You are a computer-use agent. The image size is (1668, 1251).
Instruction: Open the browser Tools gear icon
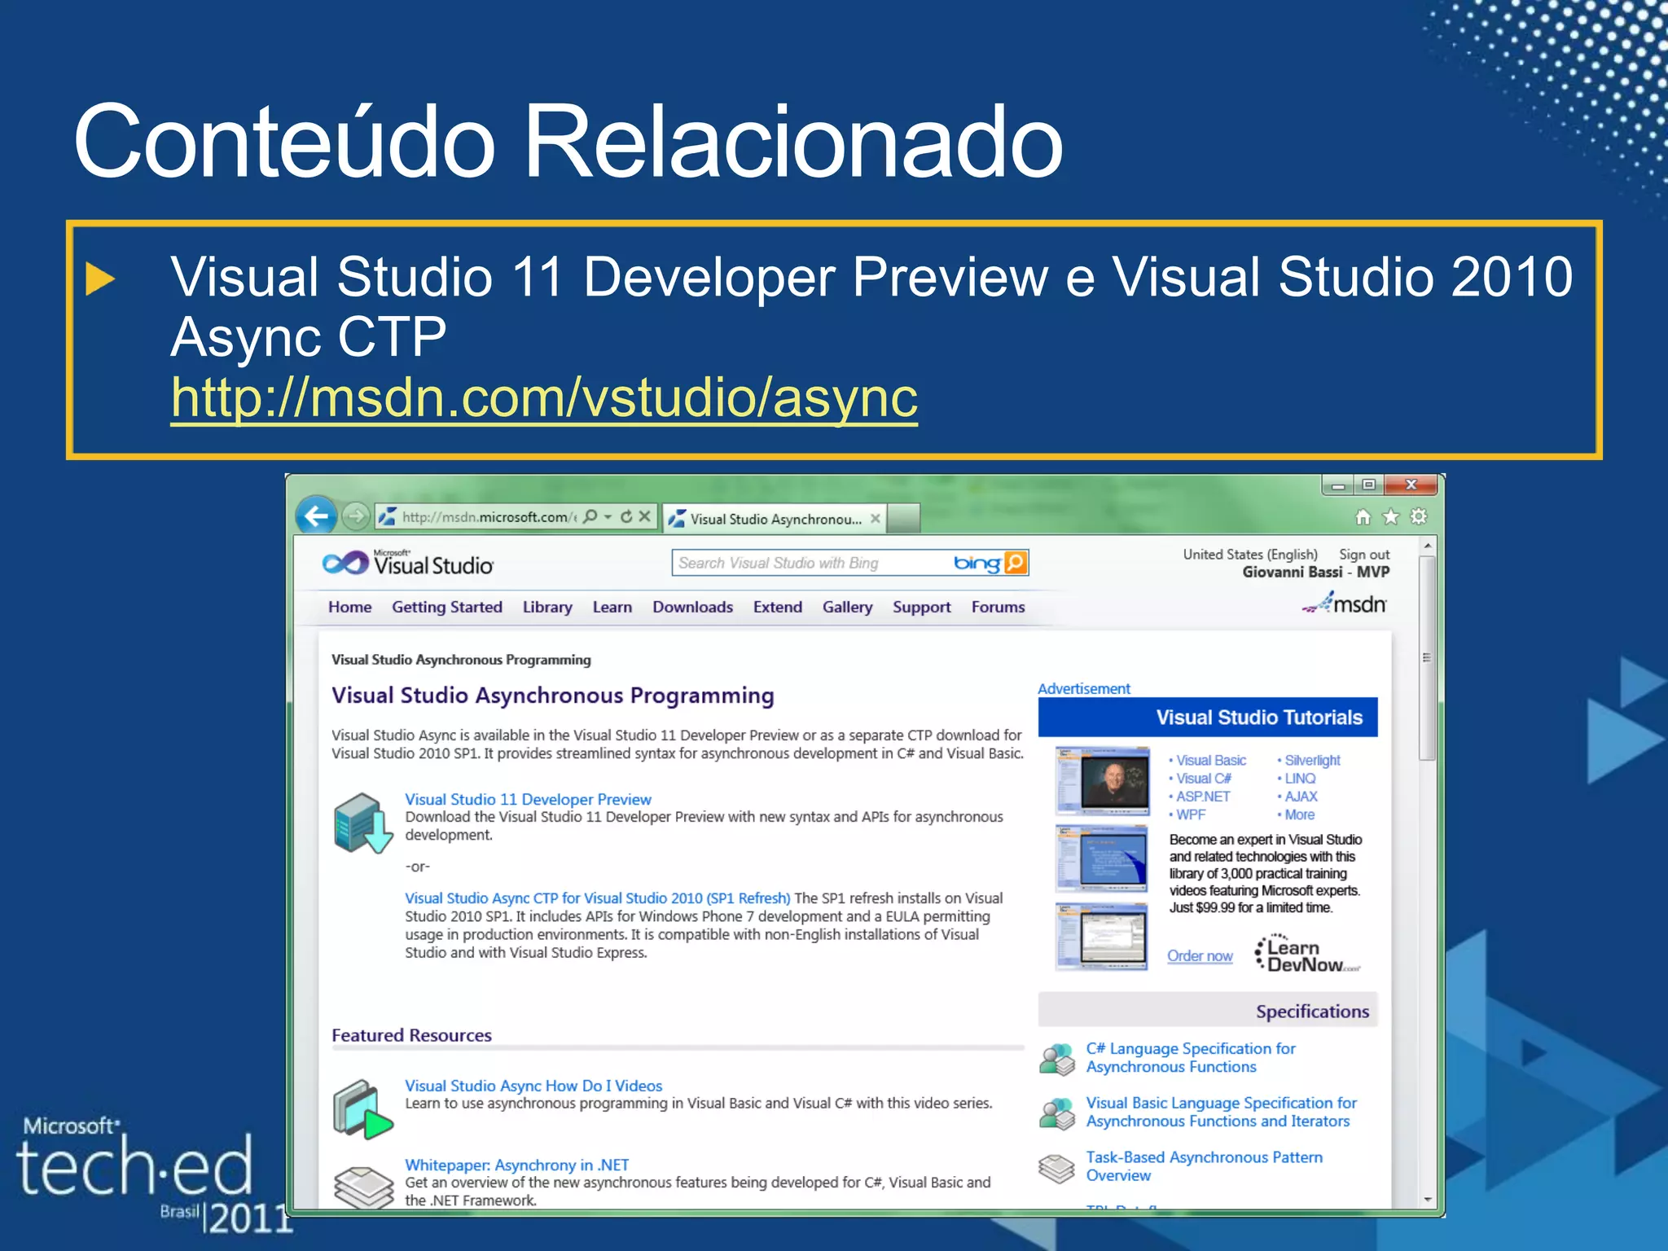click(x=1419, y=516)
